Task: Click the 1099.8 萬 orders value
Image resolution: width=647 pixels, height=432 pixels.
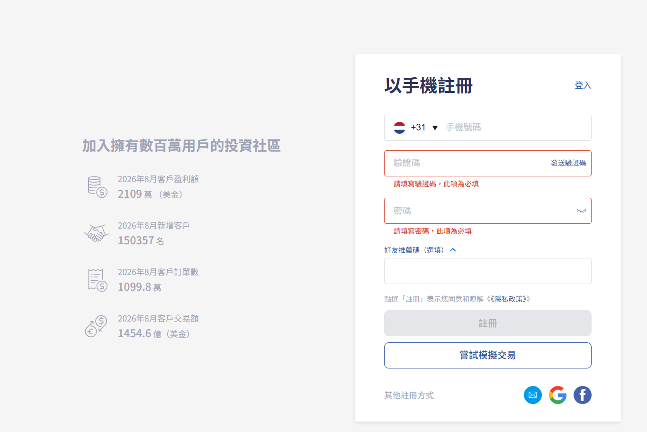Action: tap(140, 287)
